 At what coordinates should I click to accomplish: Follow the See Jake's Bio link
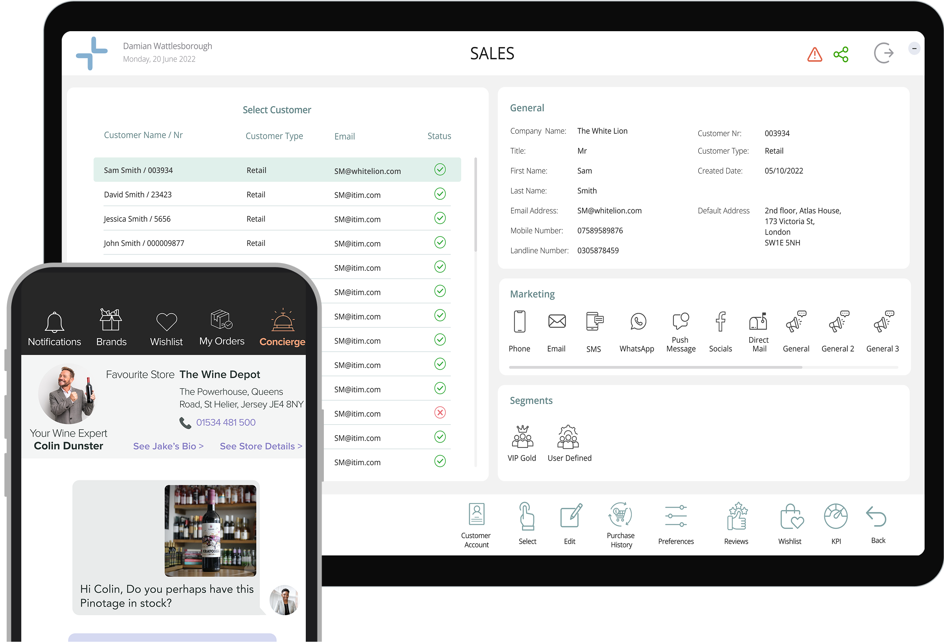click(x=168, y=446)
